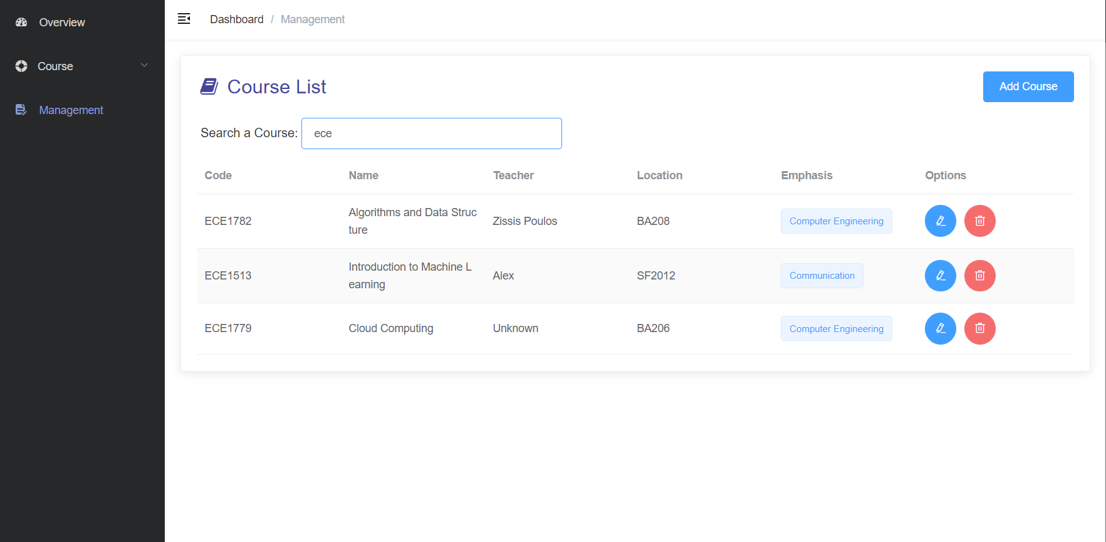The width and height of the screenshot is (1106, 542).
Task: Click the Computer Engineering tag for ECE1782
Action: tap(837, 221)
